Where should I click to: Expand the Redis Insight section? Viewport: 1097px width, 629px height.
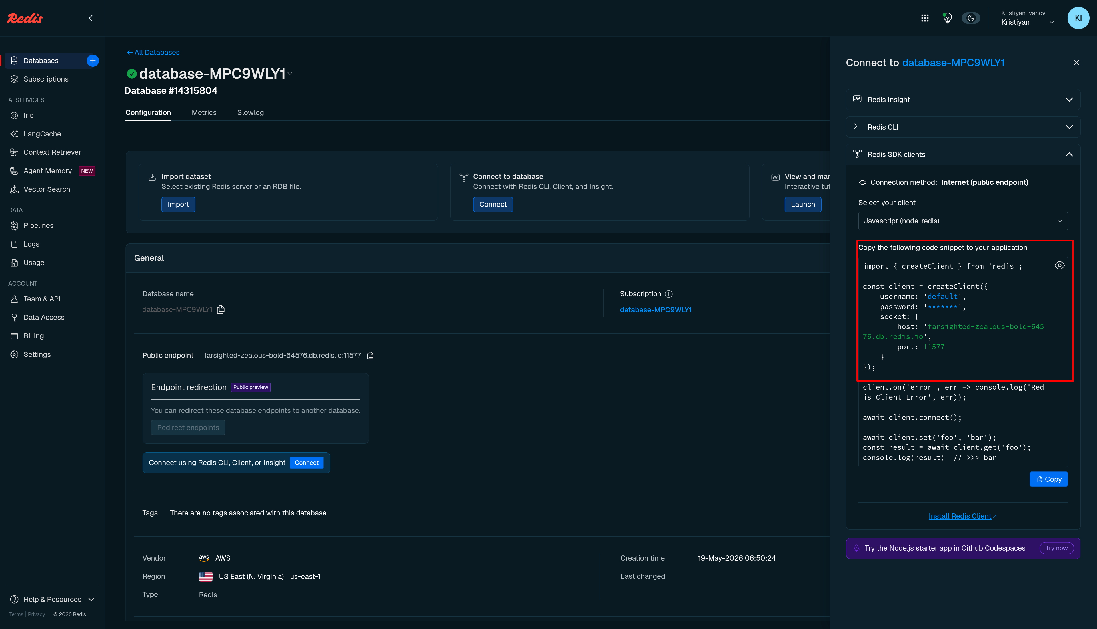(963, 99)
